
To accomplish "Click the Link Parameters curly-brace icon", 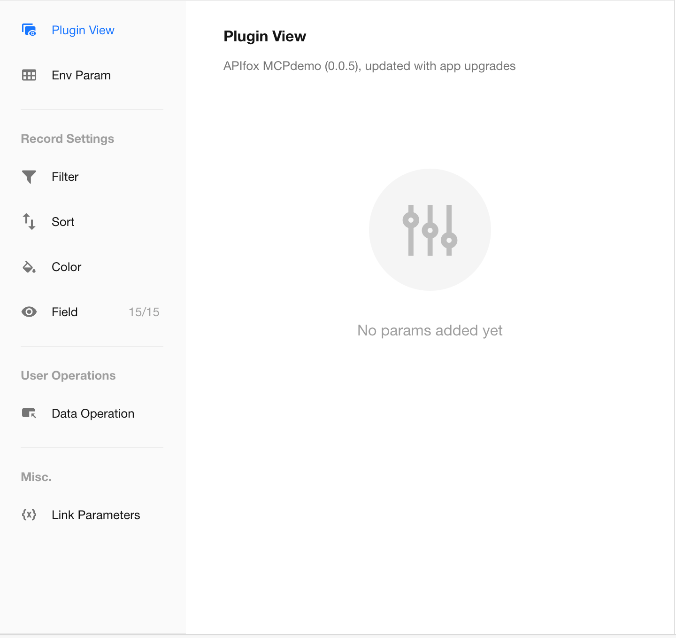I will [x=29, y=515].
